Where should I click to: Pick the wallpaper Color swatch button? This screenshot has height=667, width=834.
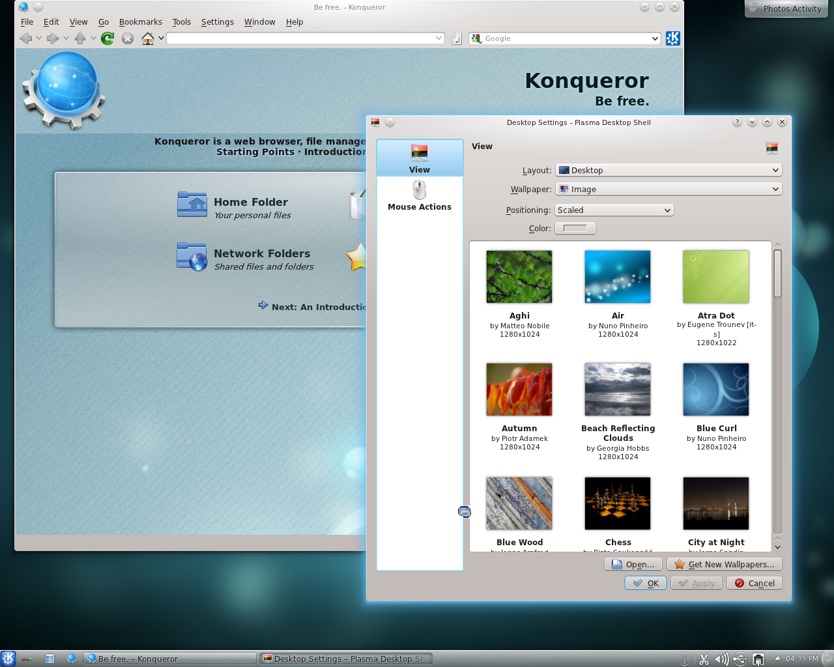(575, 228)
